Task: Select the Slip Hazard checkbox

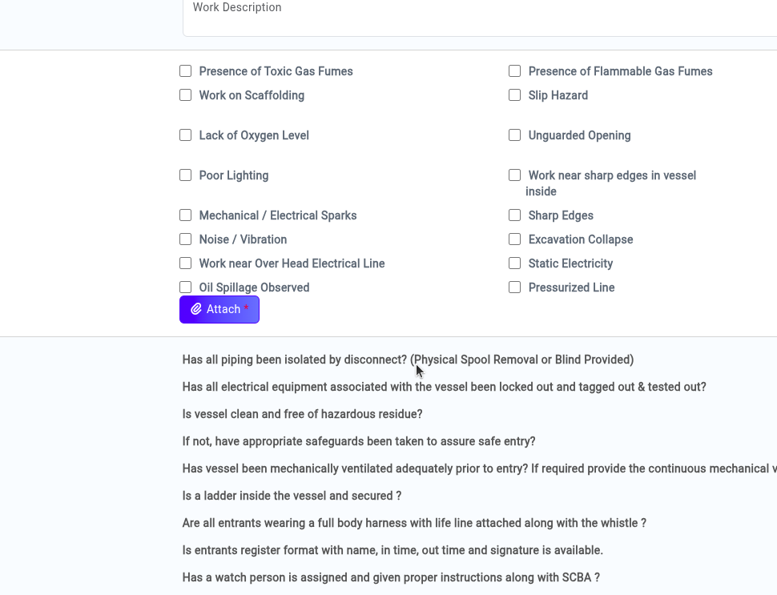Action: pyautogui.click(x=515, y=95)
